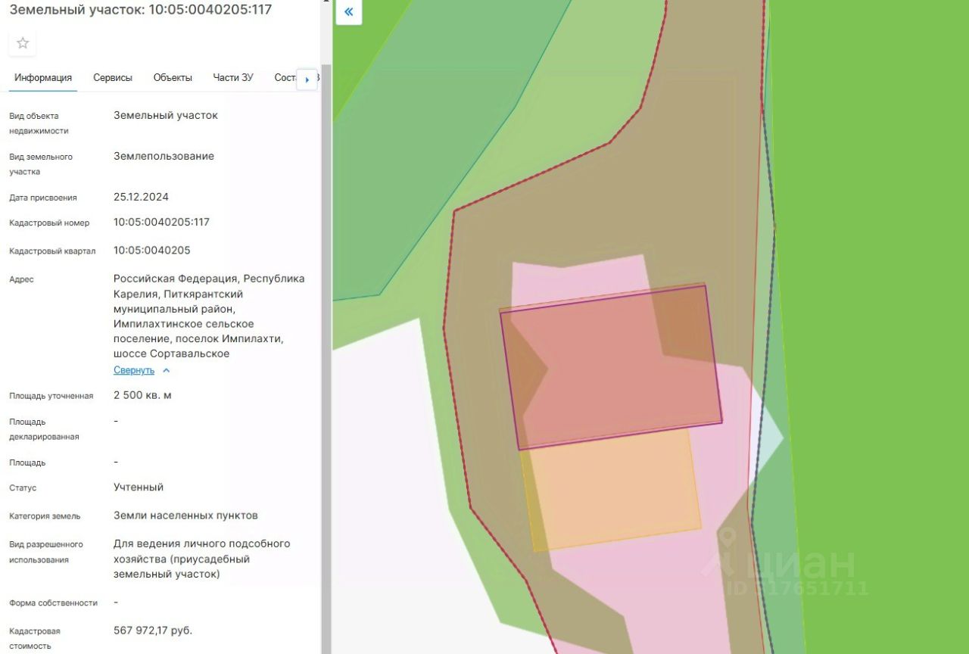Screen dimensions: 969x654
Task: Add parcel to favorites with star icon
Action: [x=23, y=43]
